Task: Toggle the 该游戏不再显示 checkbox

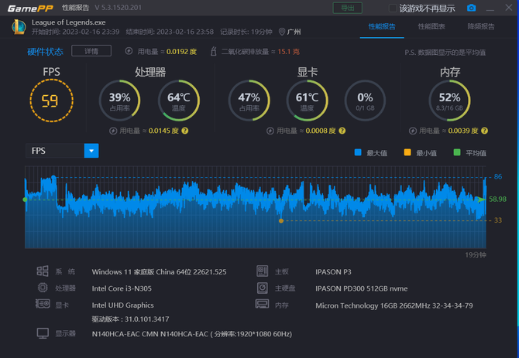Action: [393, 8]
